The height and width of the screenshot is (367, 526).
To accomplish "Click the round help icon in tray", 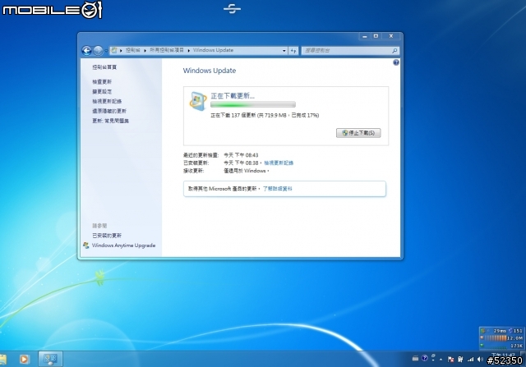I will tap(425, 358).
